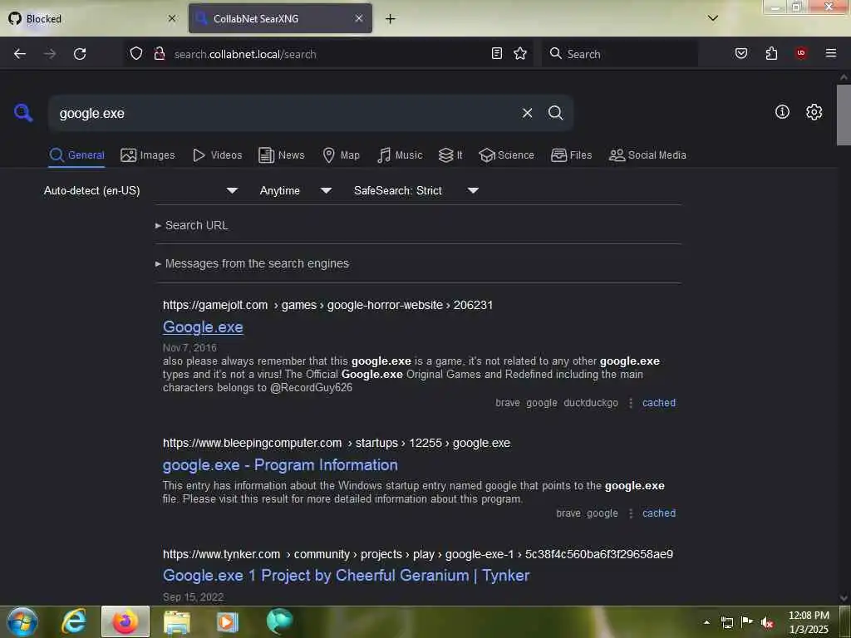
Task: Switch to the Blocked tab
Action: click(93, 18)
